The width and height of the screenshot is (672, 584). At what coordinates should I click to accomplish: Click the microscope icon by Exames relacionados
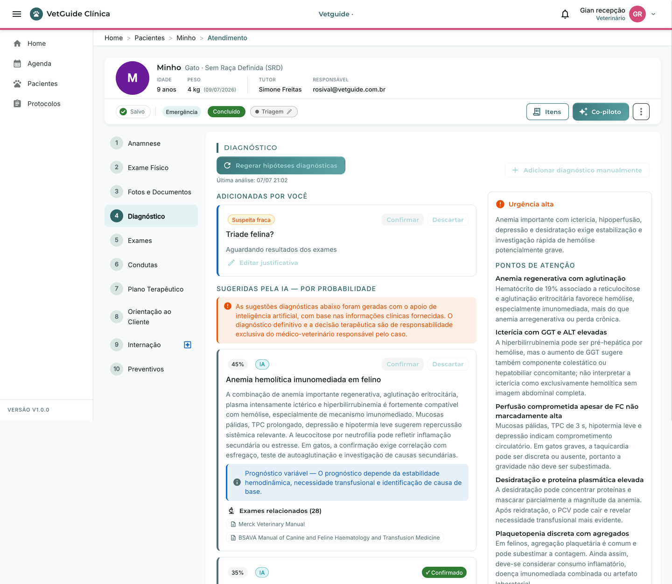[x=231, y=511]
